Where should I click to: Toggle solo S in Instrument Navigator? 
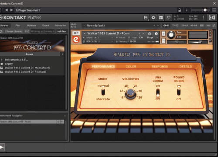(x=58, y=122)
